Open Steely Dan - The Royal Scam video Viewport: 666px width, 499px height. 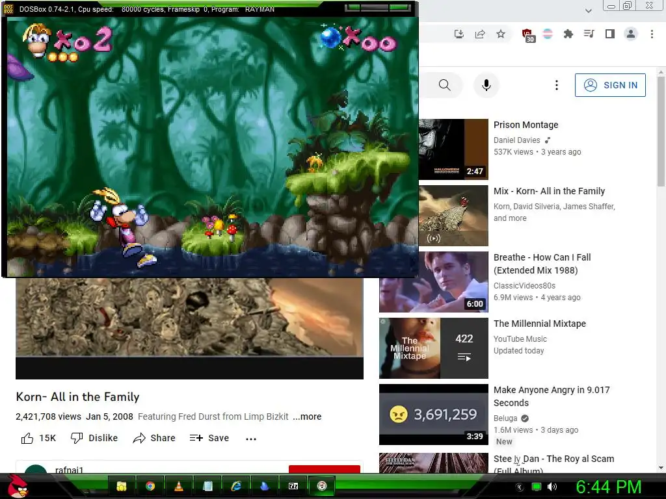(x=553, y=463)
